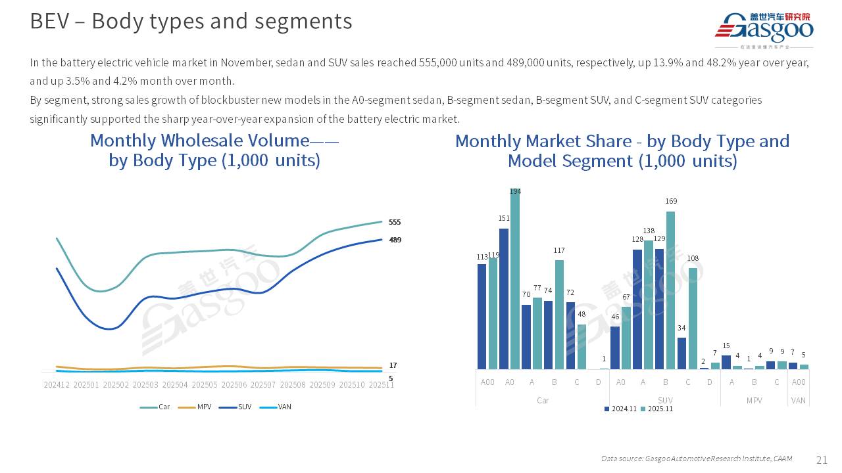Click the 202506 label on the x-axis
Viewport: 842px width, 473px height.
click(234, 384)
